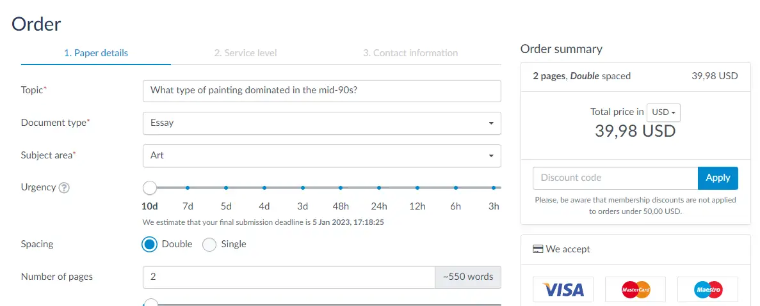Image resolution: width=760 pixels, height=306 pixels.
Task: Click the Maestro card logo
Action: click(707, 289)
